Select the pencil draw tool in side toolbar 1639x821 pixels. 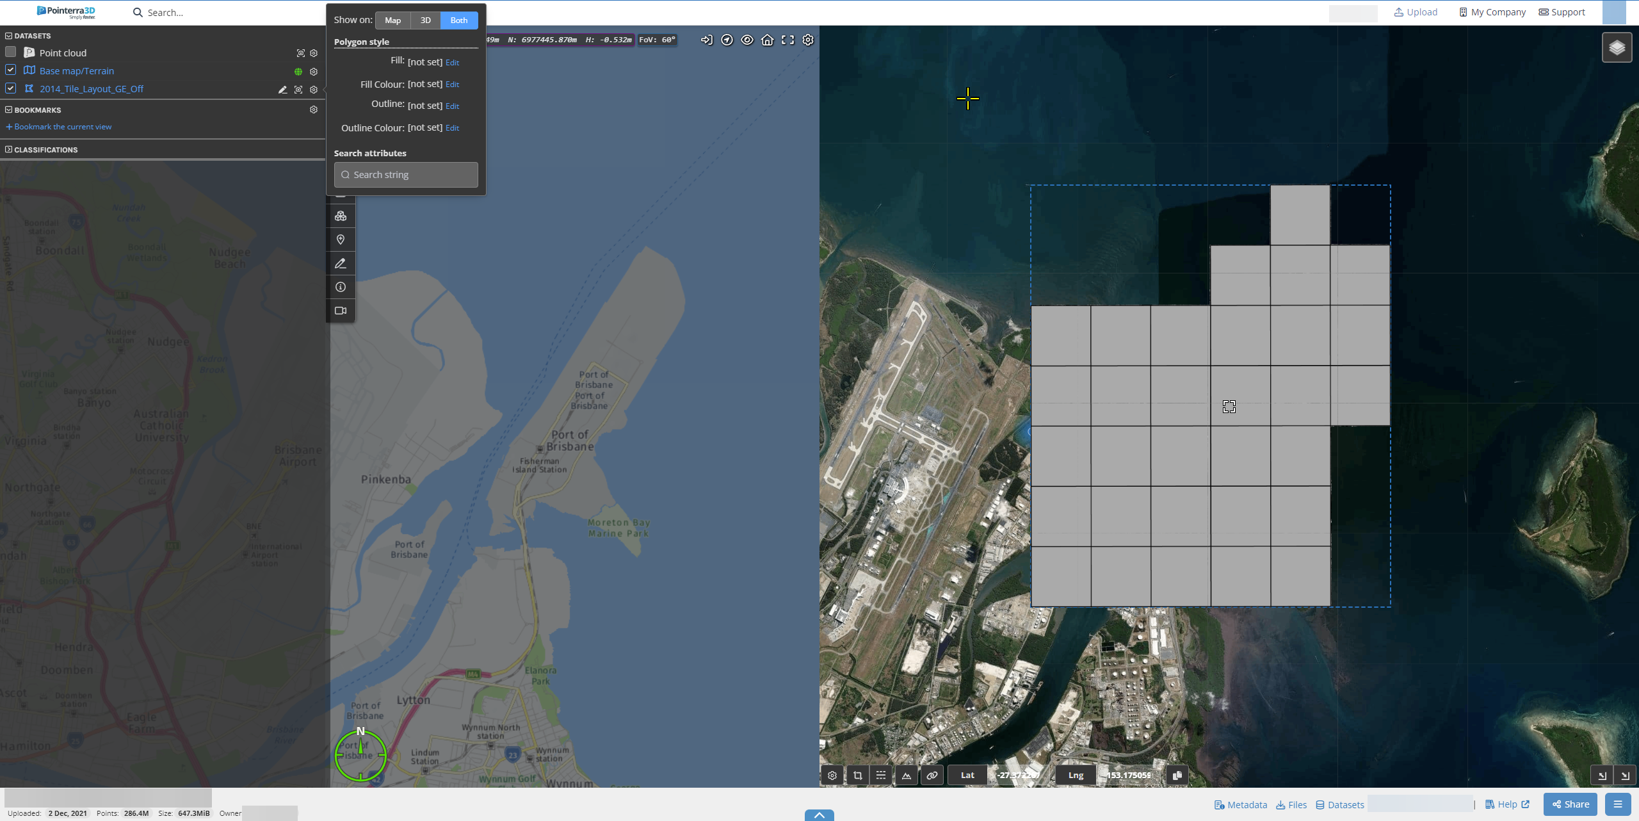click(341, 263)
